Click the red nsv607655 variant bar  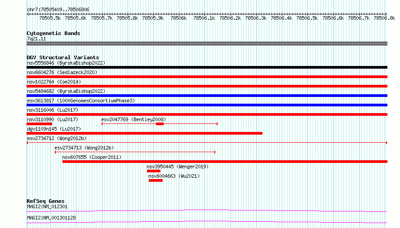[225, 162]
